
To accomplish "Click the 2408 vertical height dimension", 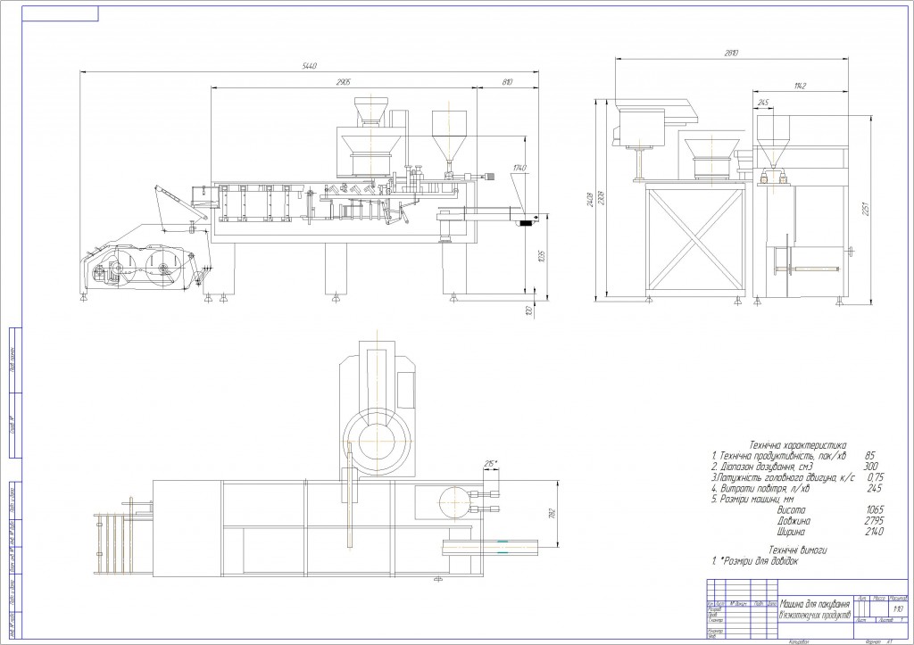I will point(590,199).
